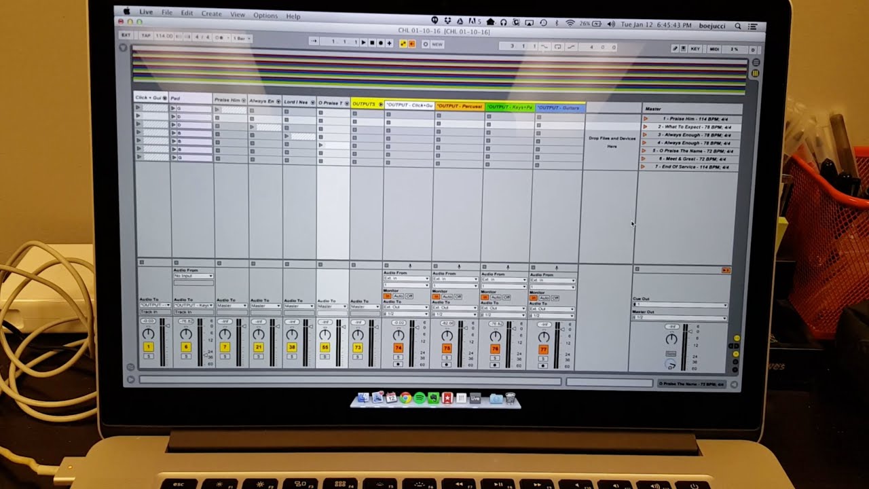The image size is (869, 489).
Task: Solo the track numbered 74
Action: (399, 357)
